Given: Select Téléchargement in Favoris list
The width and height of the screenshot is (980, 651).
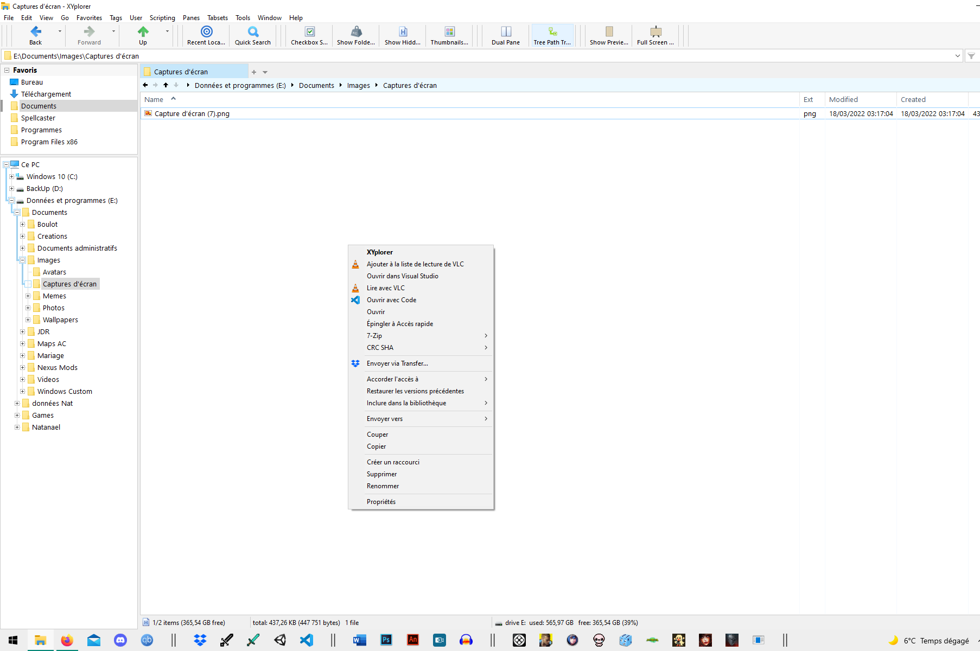Looking at the screenshot, I should pos(46,94).
